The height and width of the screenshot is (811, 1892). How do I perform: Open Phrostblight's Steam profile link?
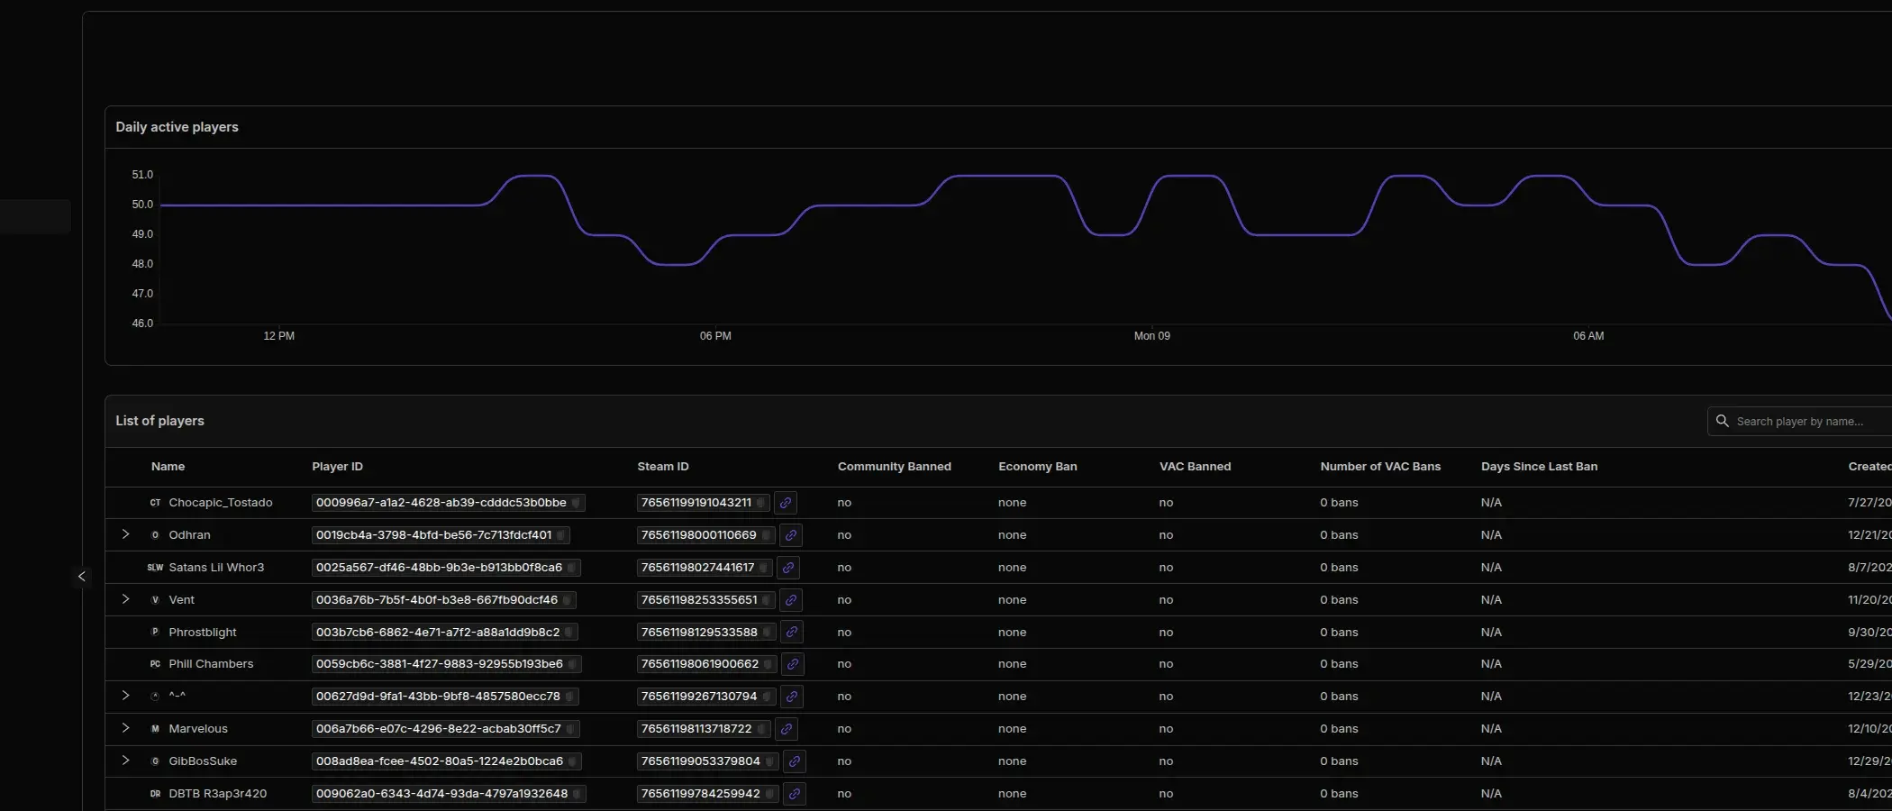[x=792, y=633]
